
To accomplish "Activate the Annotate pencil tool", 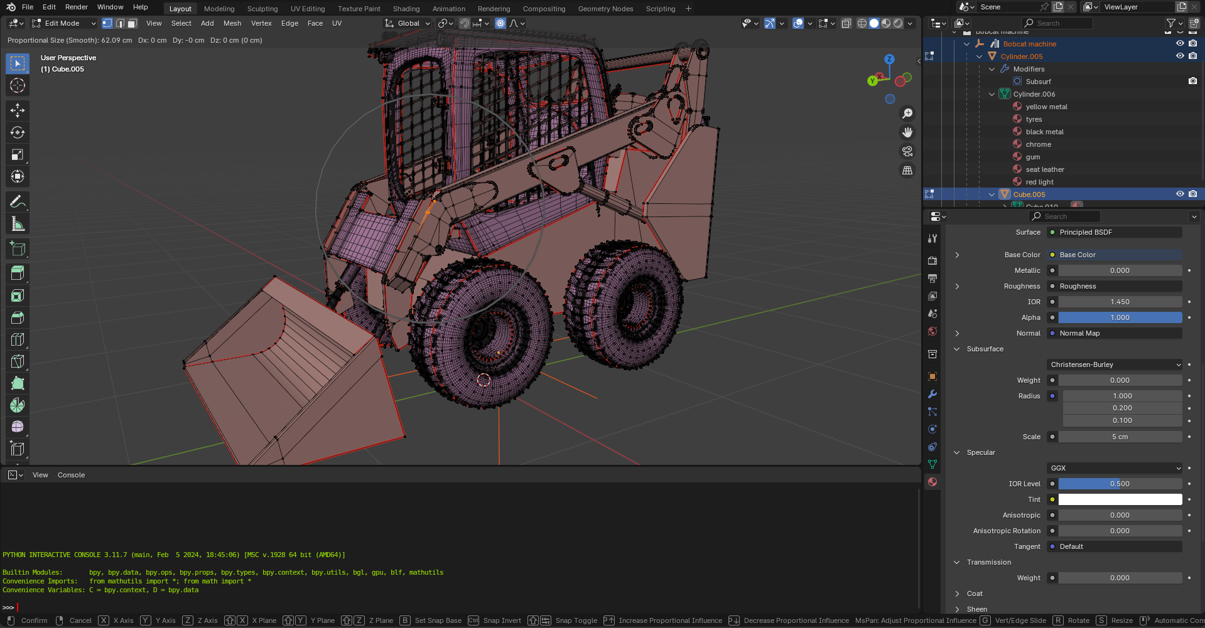I will pyautogui.click(x=18, y=202).
